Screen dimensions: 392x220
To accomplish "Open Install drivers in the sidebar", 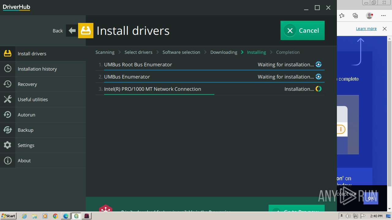I will coord(43,53).
